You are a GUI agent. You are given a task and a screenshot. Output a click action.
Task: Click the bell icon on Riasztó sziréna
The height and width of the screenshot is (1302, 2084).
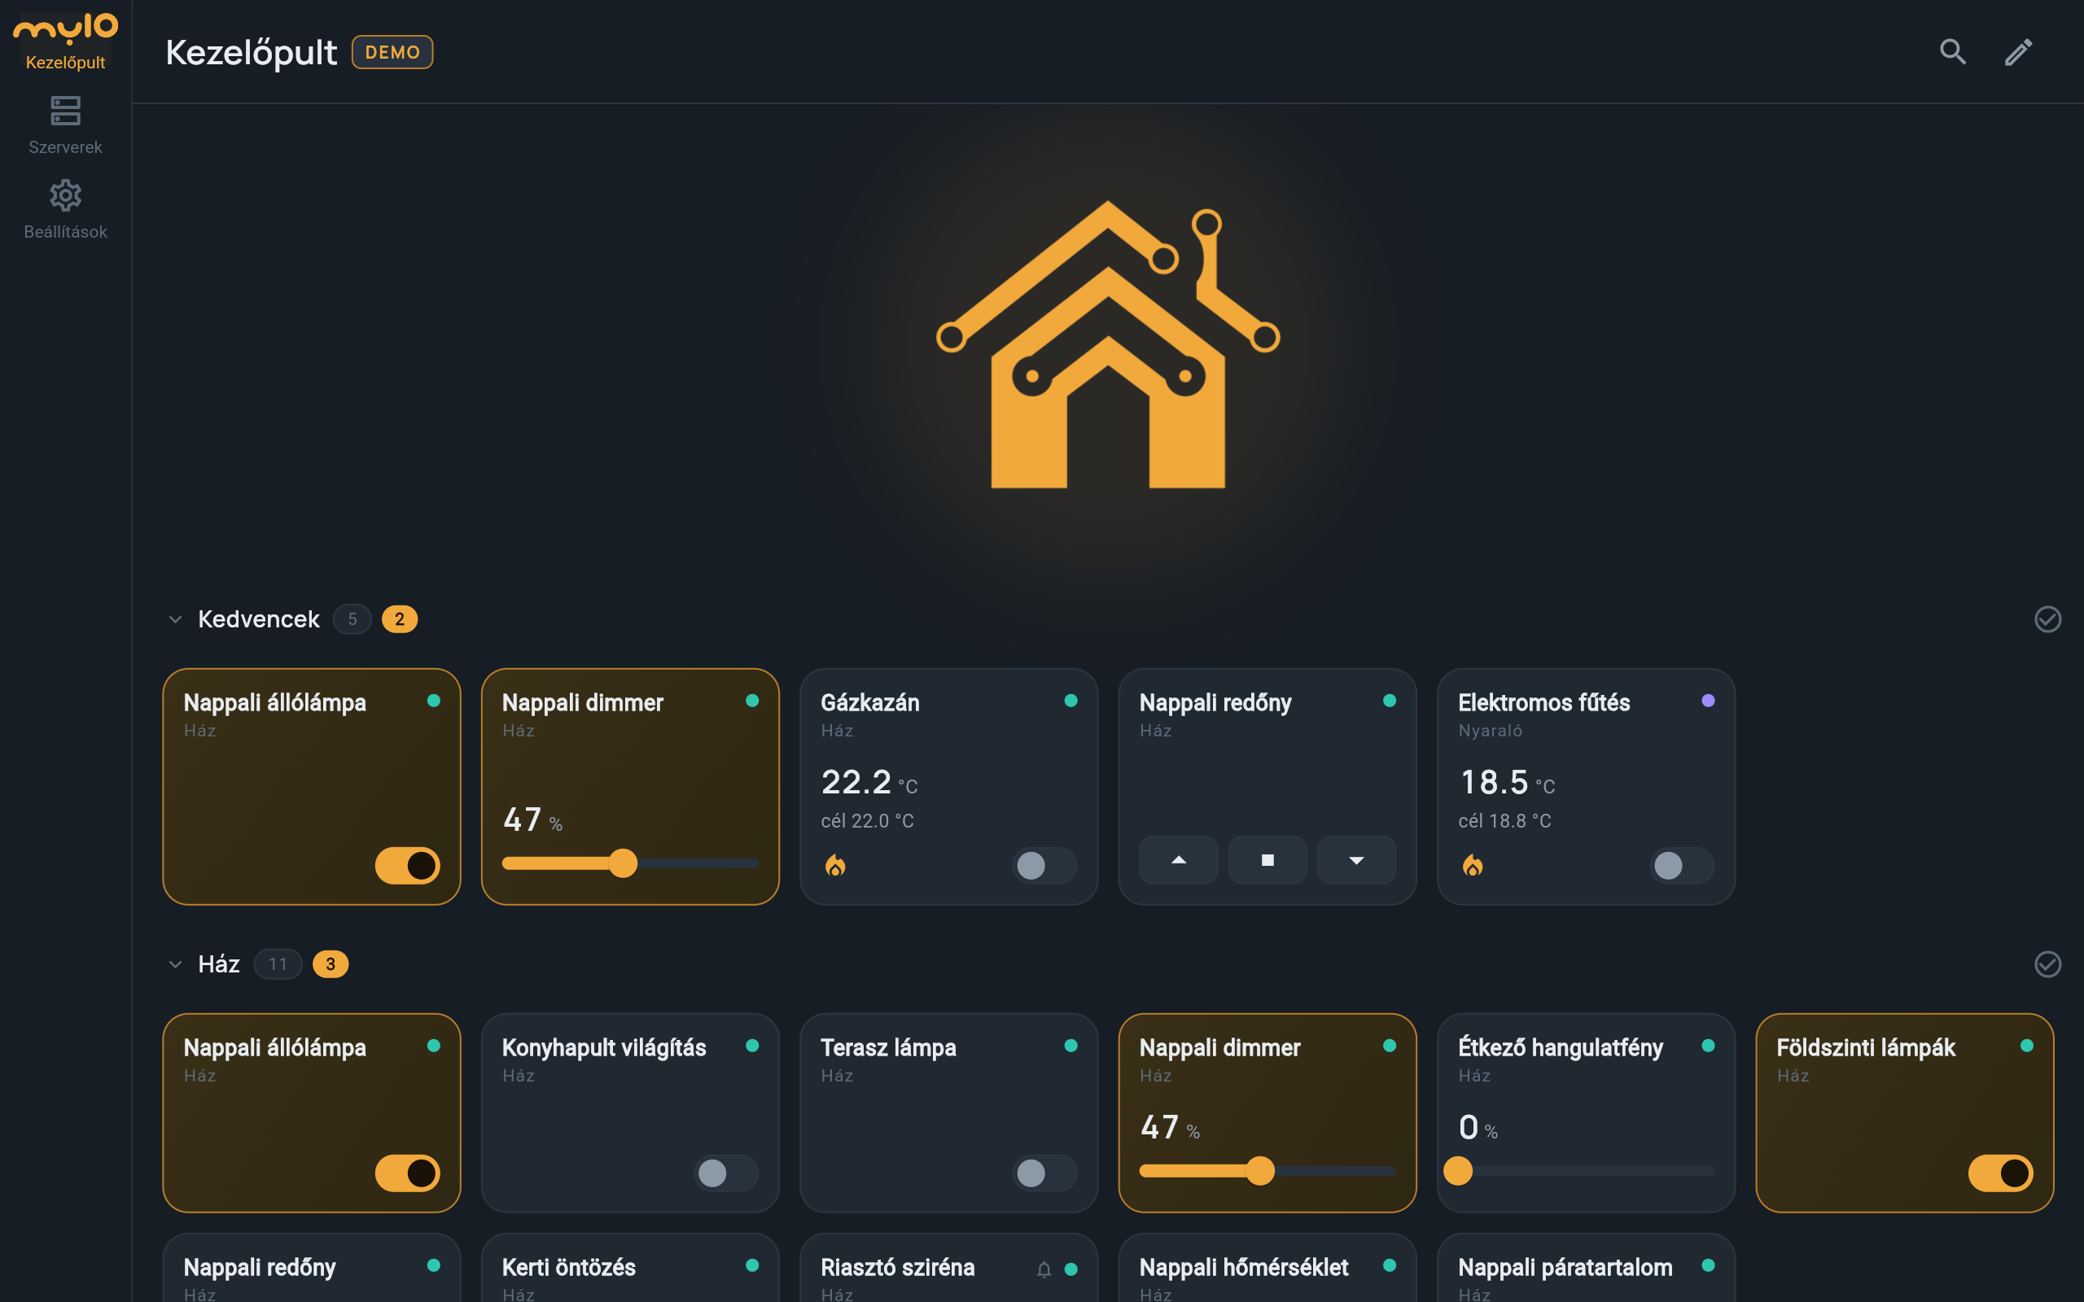[x=1044, y=1269]
